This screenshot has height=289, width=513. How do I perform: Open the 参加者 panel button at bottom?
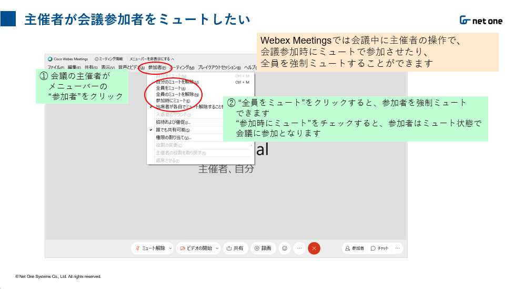pos(355,248)
